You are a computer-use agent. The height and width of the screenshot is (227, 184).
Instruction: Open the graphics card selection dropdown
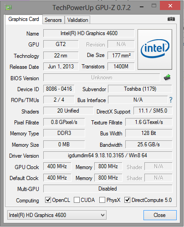pyautogui.click(x=57, y=215)
